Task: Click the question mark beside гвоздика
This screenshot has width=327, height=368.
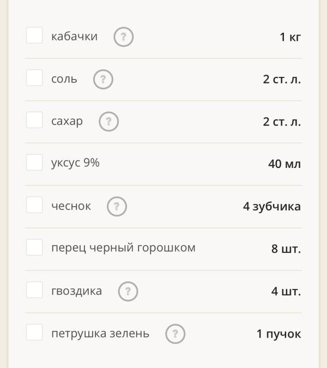Action: (128, 291)
